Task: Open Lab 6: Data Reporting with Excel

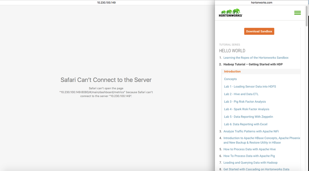Action: tap(246, 124)
